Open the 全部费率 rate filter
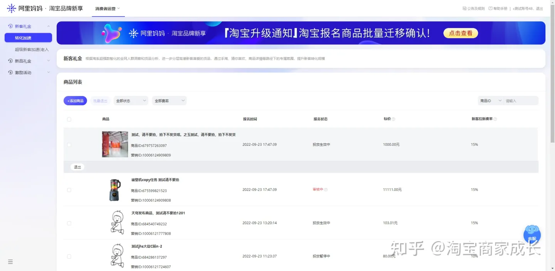Image resolution: width=555 pixels, height=271 pixels. click(169, 101)
